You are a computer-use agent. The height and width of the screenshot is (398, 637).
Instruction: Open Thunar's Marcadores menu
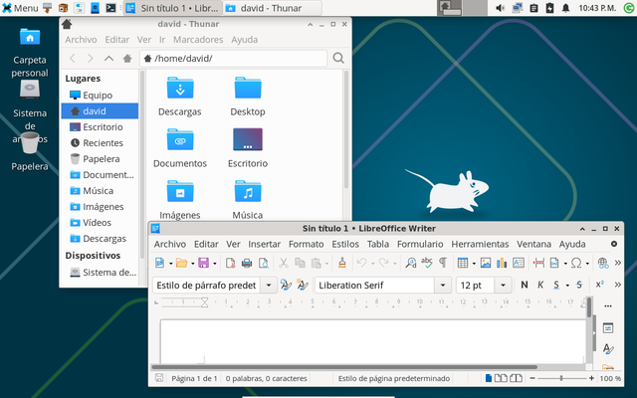198,40
